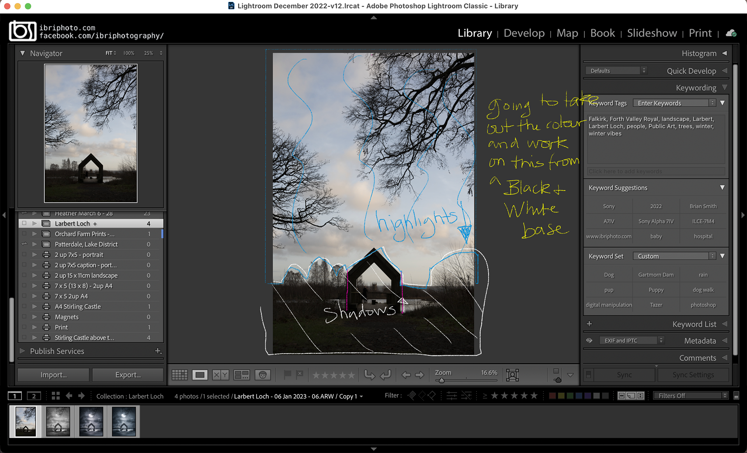Set flag as picked in toolbar
The height and width of the screenshot is (453, 747).
pyautogui.click(x=287, y=375)
